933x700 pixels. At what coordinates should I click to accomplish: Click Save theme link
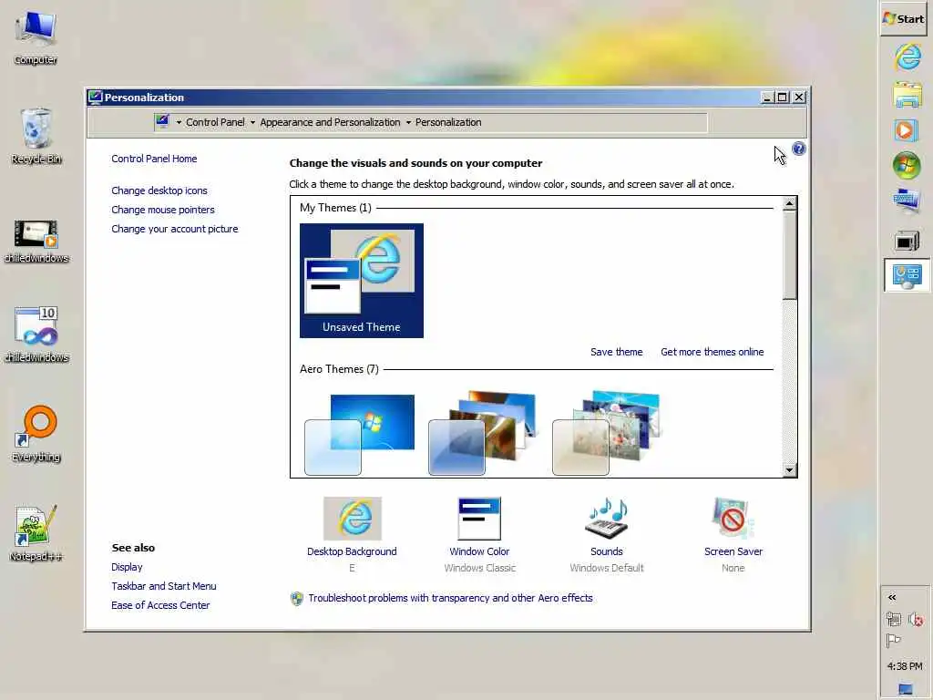click(617, 352)
